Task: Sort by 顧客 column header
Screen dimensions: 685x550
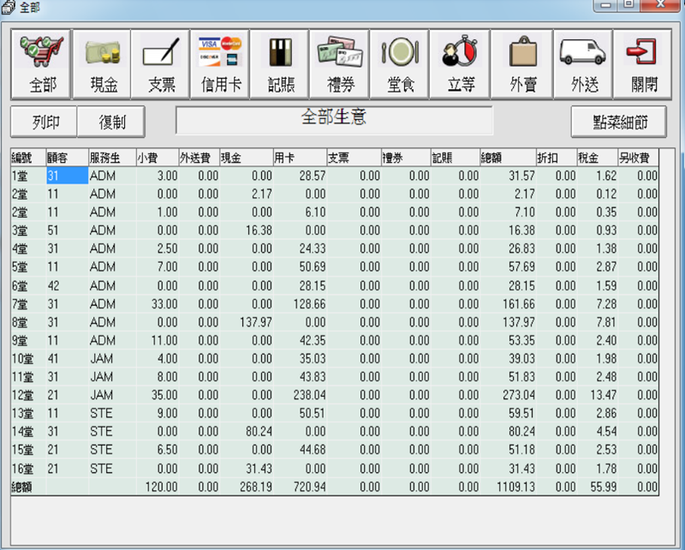Action: tap(68, 158)
